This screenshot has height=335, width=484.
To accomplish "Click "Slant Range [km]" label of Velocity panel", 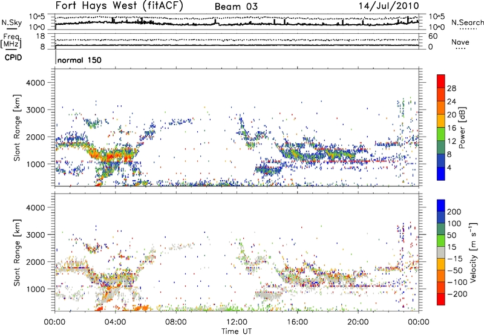I will tap(17, 253).
